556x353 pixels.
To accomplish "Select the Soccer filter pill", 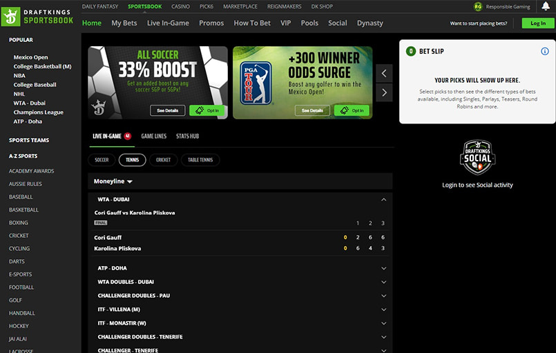I will pos(102,160).
